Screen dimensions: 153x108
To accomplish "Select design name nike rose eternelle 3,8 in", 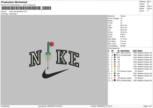I will pyautogui.click(x=18, y=11).
